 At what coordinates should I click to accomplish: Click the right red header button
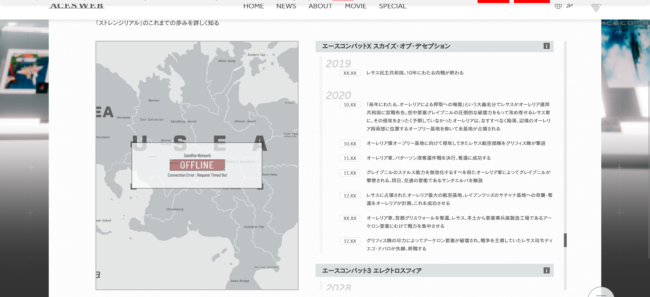[x=532, y=1]
